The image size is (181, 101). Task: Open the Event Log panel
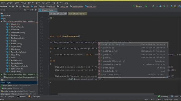163,97
